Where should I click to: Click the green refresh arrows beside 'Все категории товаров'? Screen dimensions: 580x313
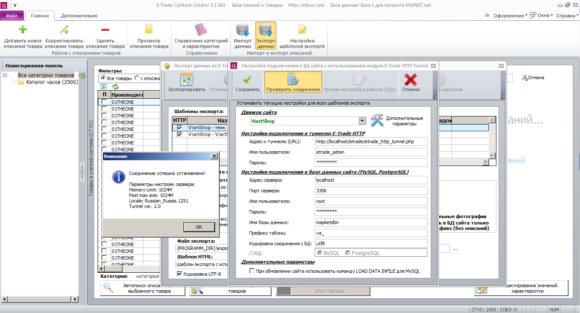click(x=83, y=75)
